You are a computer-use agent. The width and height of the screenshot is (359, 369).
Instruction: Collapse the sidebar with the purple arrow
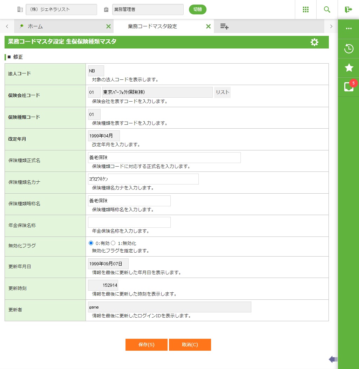[333, 359]
